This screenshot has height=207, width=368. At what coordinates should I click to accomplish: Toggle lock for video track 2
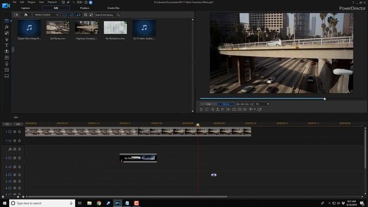click(20, 158)
